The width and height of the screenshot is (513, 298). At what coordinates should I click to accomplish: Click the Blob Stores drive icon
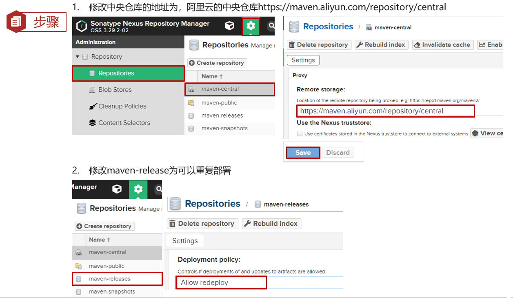(92, 90)
